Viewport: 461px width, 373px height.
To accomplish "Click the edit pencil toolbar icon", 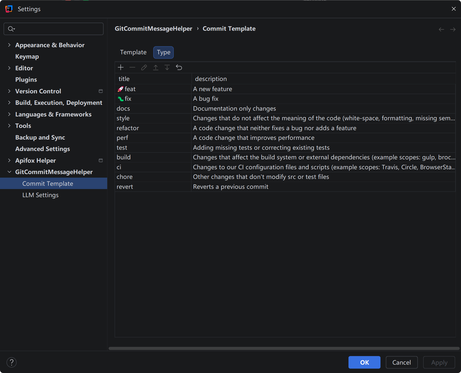I will click(x=144, y=67).
